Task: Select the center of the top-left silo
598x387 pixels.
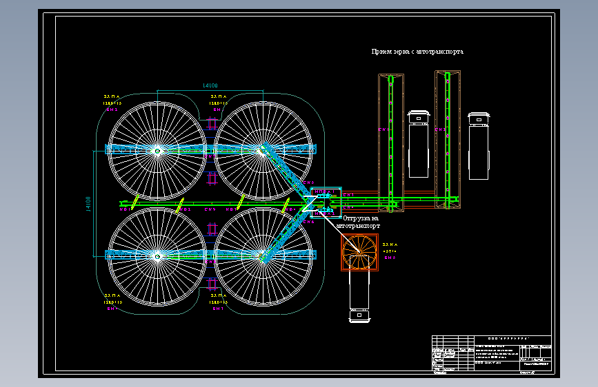Action: pyautogui.click(x=157, y=151)
